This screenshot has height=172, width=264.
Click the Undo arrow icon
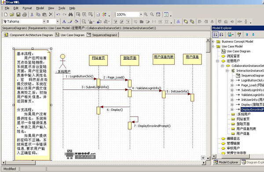(x=58, y=15)
